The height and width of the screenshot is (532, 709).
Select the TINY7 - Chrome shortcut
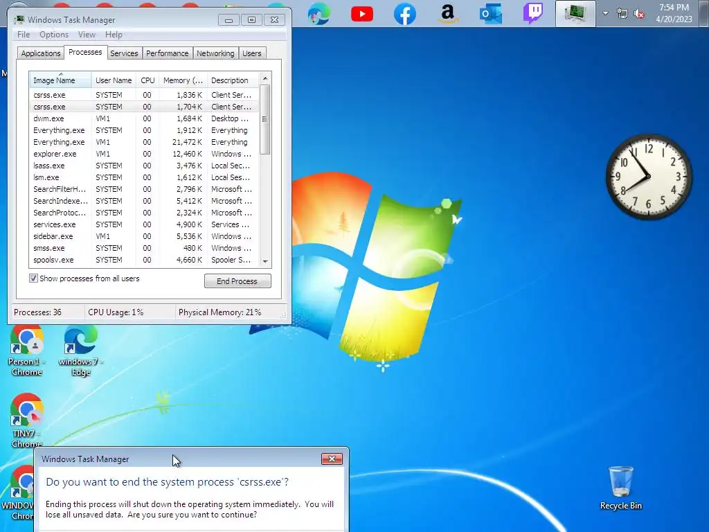click(27, 420)
